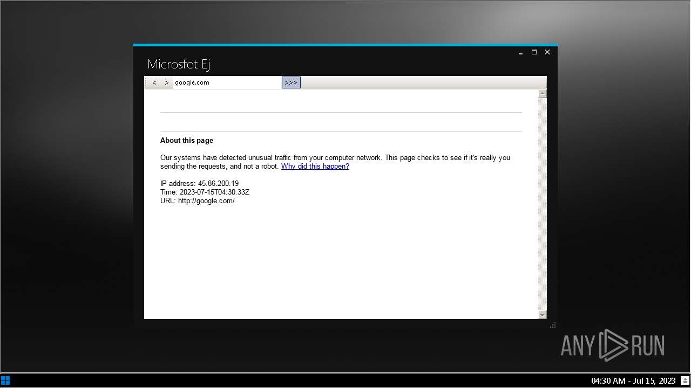
Task: Click the >>> go button
Action: point(291,82)
